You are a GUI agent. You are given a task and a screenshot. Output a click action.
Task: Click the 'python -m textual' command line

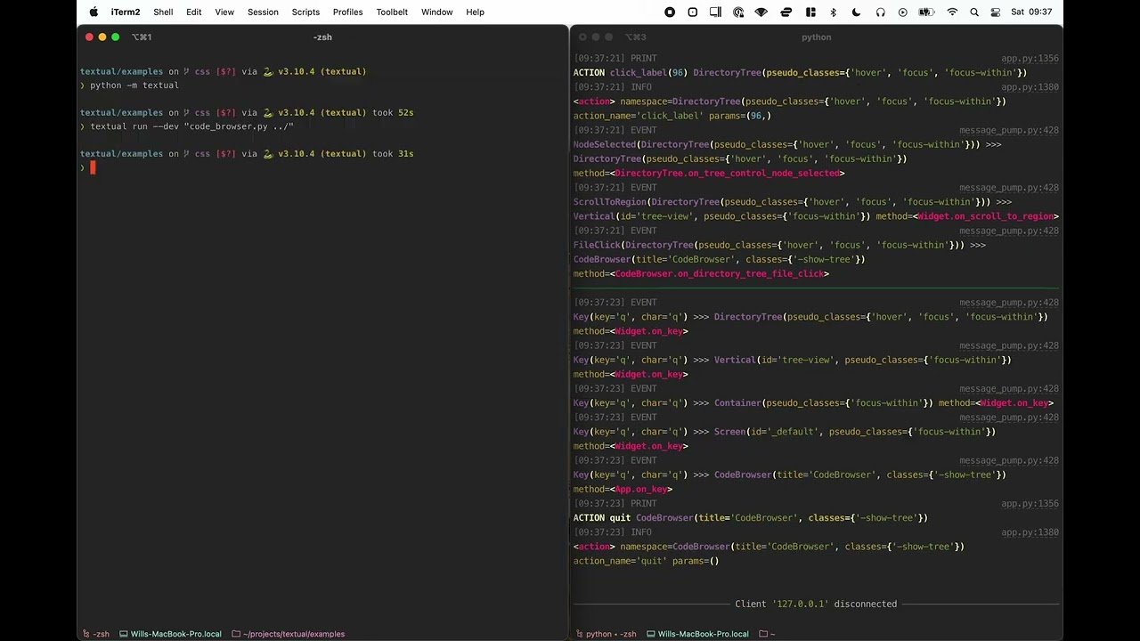coord(134,85)
